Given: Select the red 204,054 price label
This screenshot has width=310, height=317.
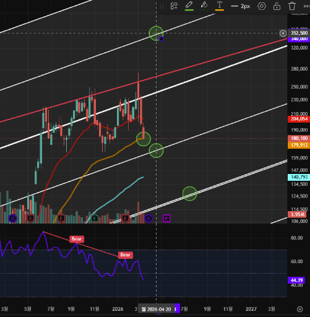Looking at the screenshot, I should click(x=299, y=119).
